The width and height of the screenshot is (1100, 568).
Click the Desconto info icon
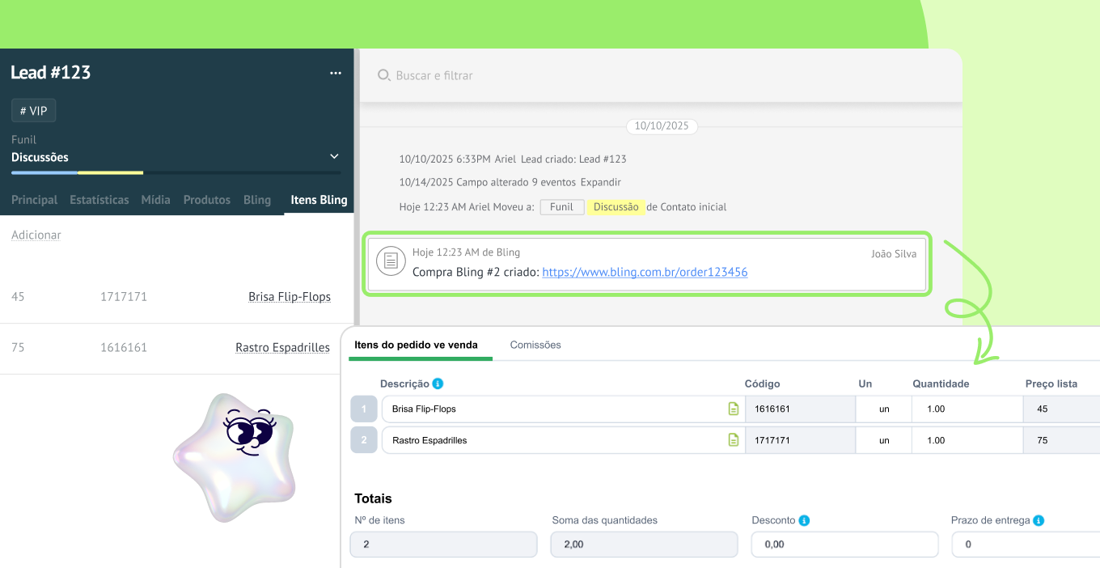(804, 520)
